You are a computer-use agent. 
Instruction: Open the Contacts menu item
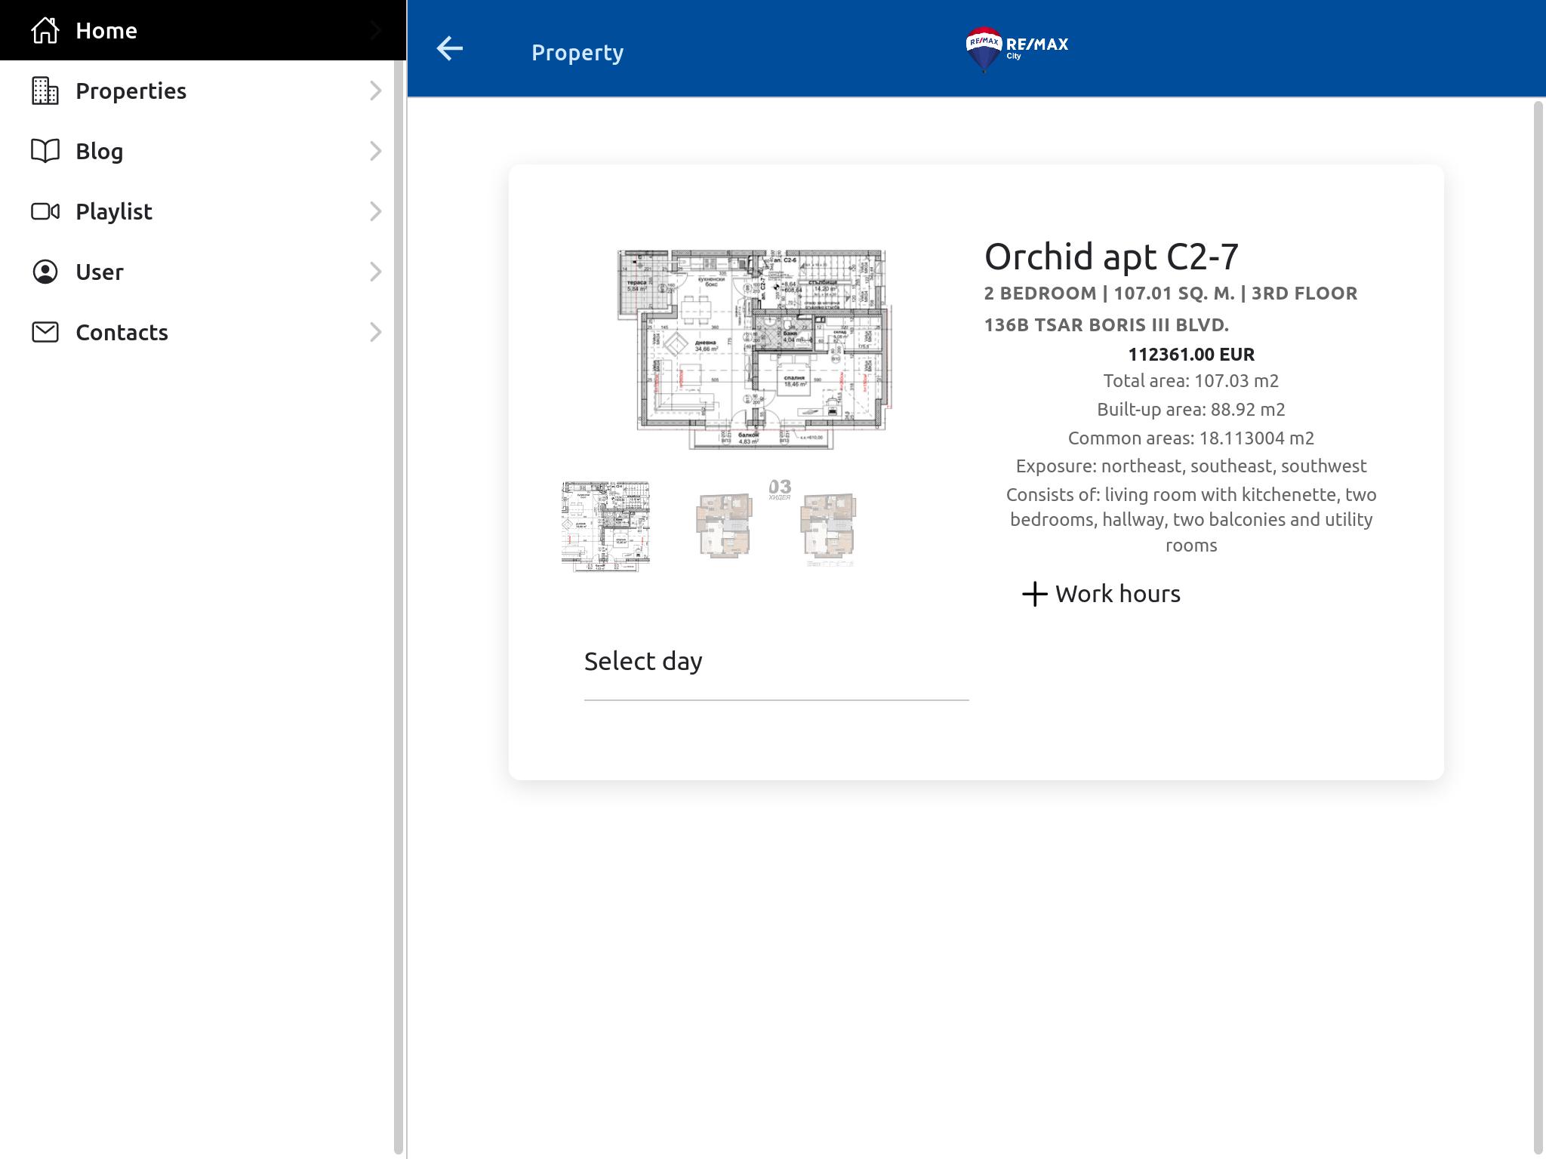[x=197, y=332]
